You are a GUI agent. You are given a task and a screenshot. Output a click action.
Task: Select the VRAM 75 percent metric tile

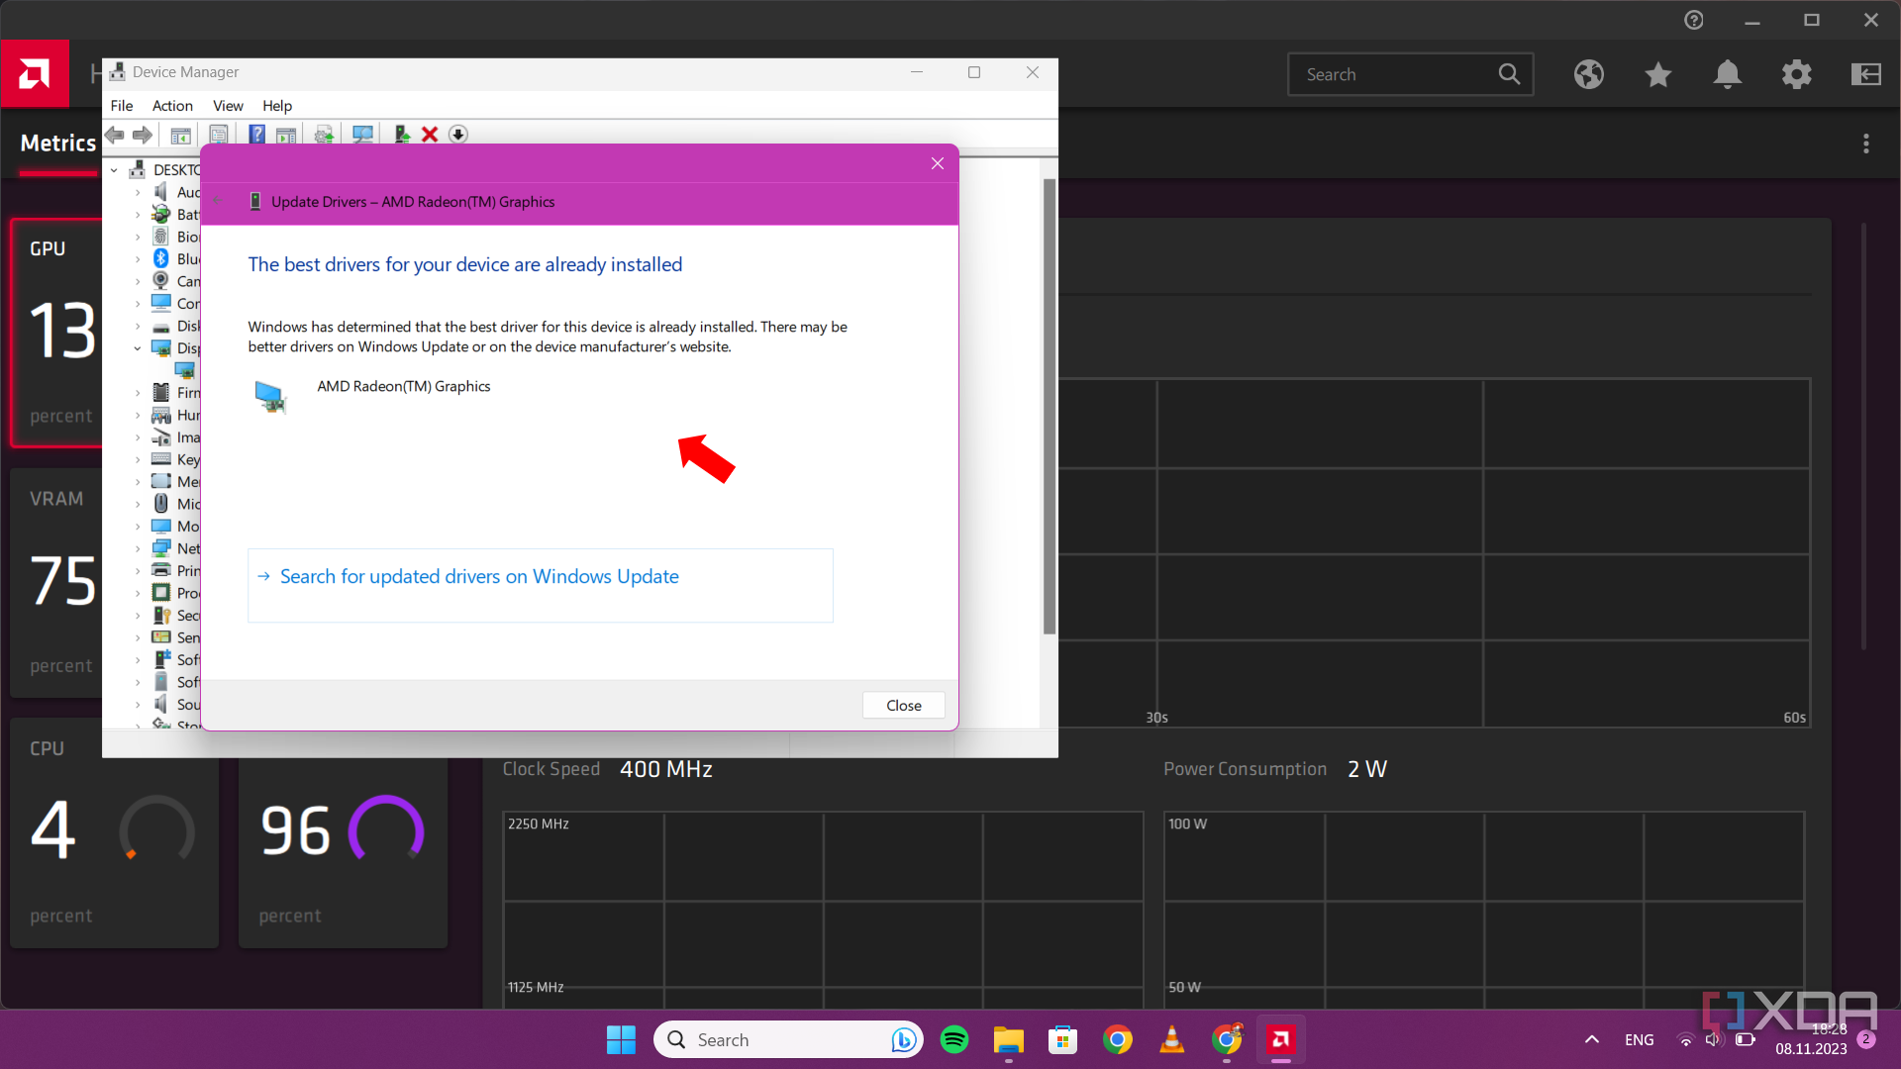click(x=56, y=583)
